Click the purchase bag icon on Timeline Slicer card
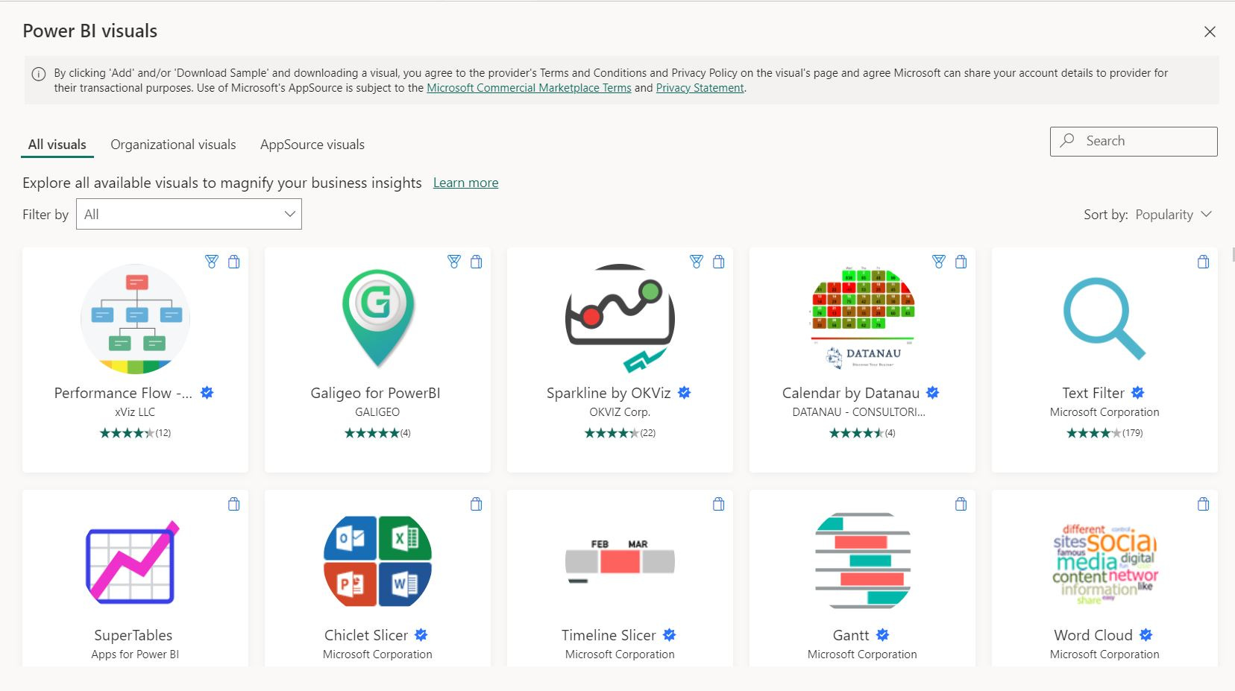This screenshot has height=691, width=1235. [719, 504]
